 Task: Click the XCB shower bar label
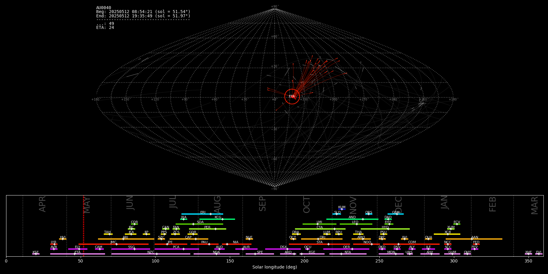[x=448, y=232]
